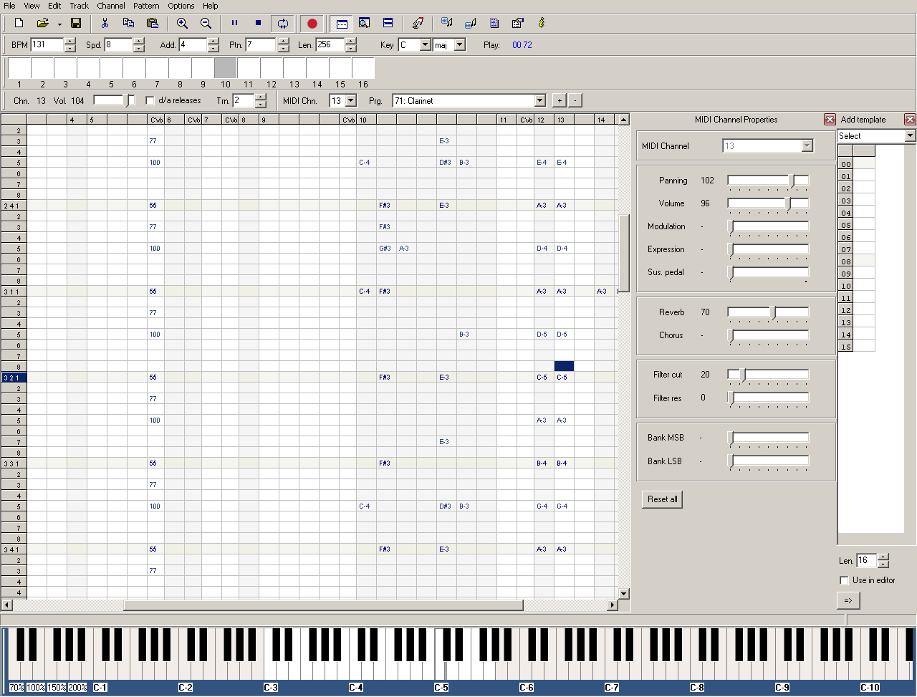Click the MIDI cable toolbar icon
This screenshot has width=917, height=697.
pos(418,23)
